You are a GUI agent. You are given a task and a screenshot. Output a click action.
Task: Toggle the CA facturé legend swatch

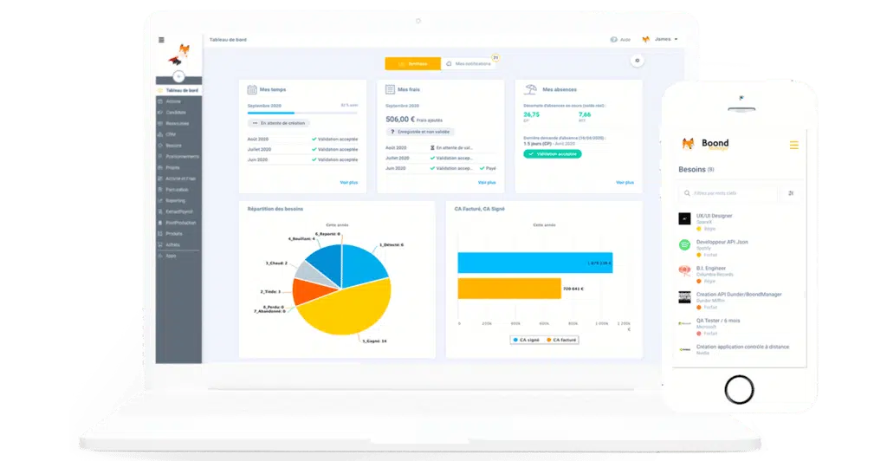548,340
